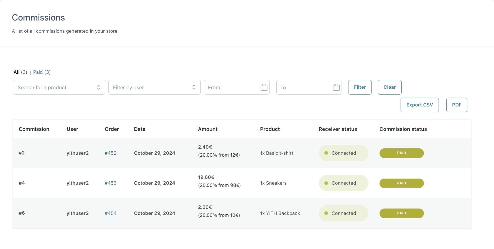Select the All commissions view
This screenshot has width=494, height=249.
(17, 72)
